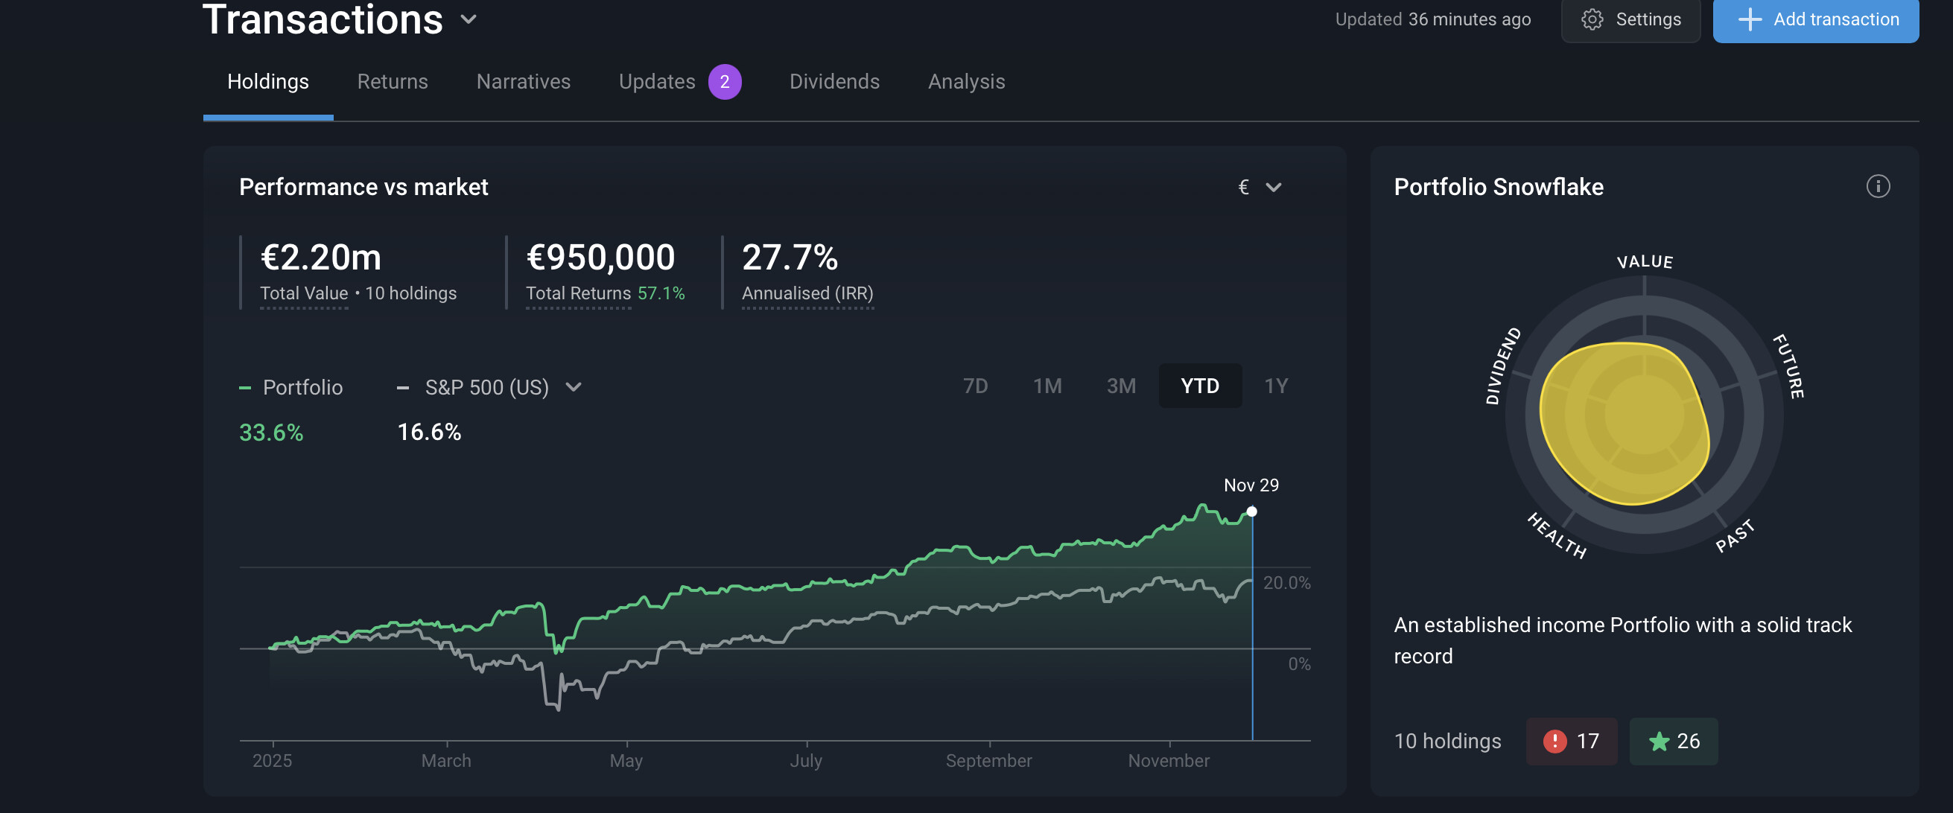
Task: Open the Dividends tab
Action: pos(834,81)
